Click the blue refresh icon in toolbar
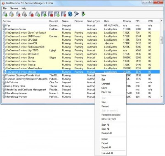 pyautogui.click(x=70, y=14)
